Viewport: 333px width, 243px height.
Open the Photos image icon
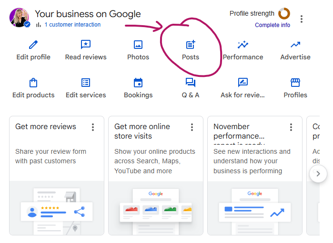138,45
